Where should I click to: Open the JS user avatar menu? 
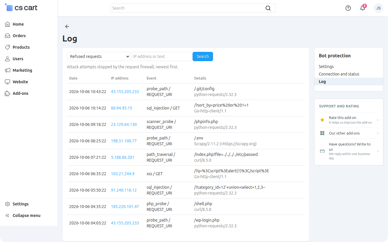tap(378, 8)
